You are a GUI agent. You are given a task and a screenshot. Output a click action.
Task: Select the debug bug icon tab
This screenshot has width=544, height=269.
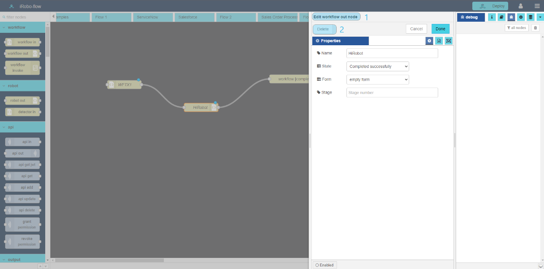(x=511, y=17)
